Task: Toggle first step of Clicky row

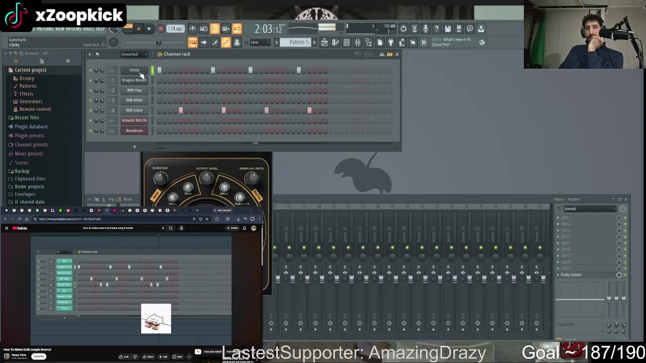Action: point(159,70)
